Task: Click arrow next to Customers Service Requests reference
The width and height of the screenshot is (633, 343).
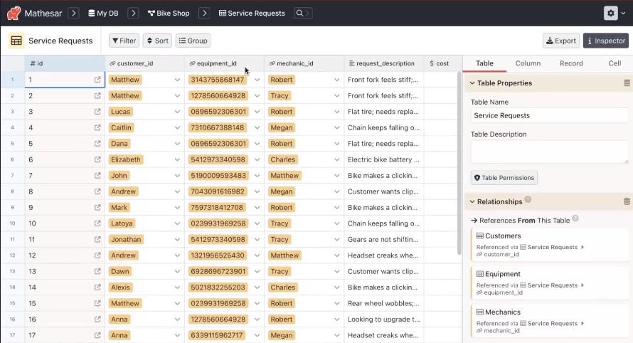Action: click(x=583, y=247)
